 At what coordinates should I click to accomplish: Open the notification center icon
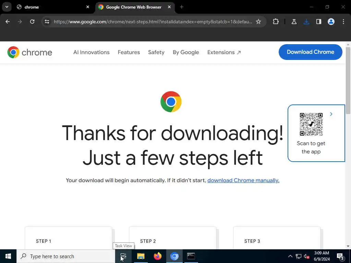pos(340,256)
